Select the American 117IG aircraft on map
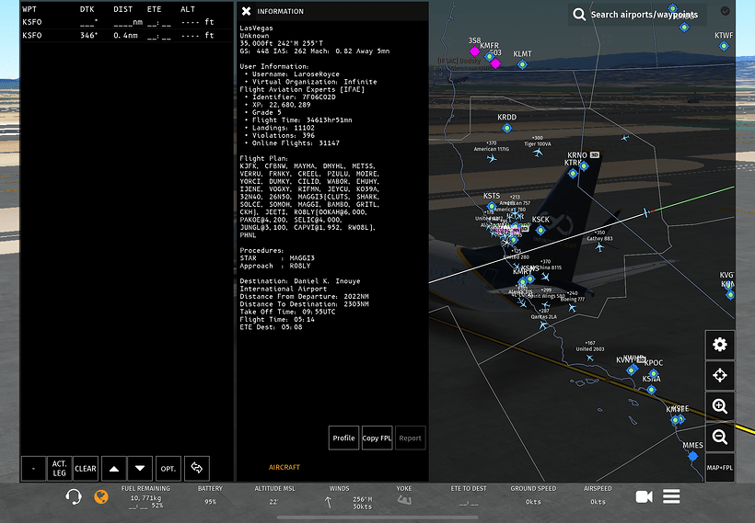The height and width of the screenshot is (523, 755). [491, 158]
